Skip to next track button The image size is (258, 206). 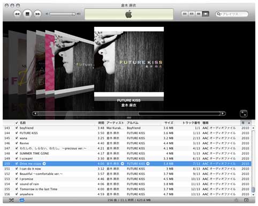coord(37,14)
